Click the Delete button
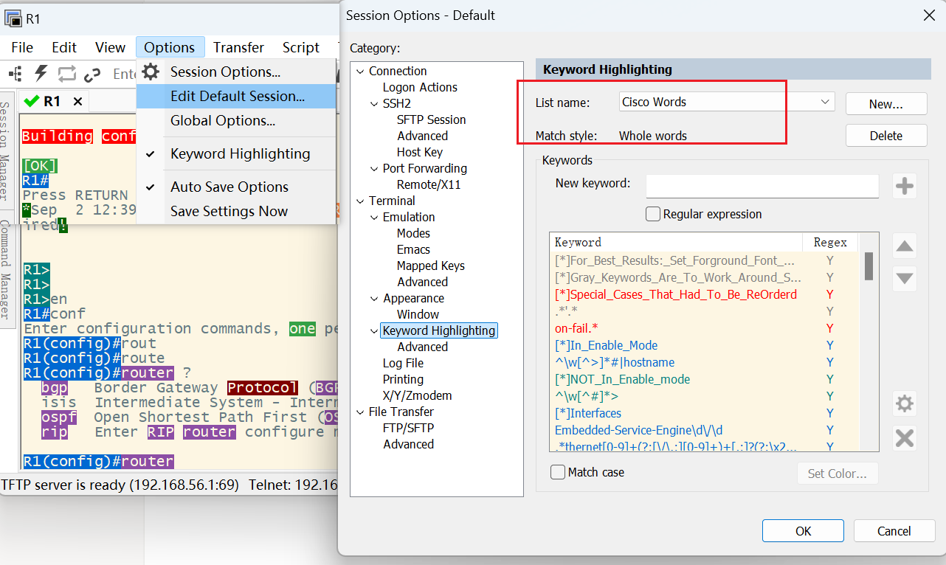The height and width of the screenshot is (565, 946). coord(886,136)
